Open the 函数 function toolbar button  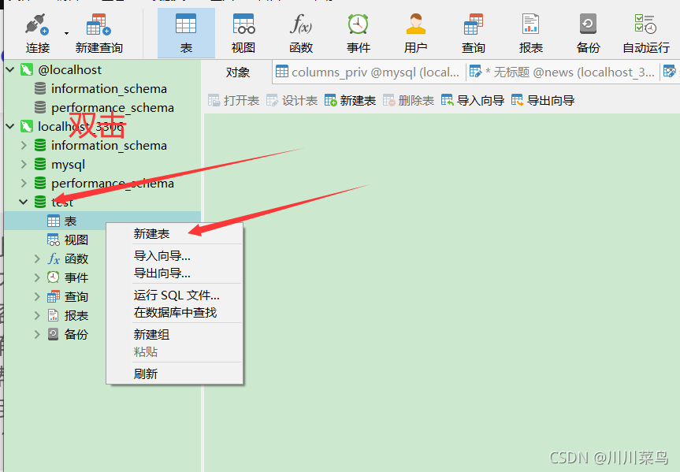pos(301,33)
